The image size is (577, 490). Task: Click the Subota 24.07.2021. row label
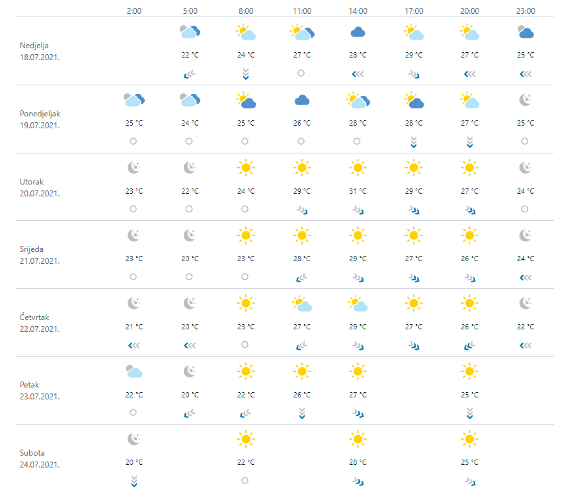click(40, 458)
